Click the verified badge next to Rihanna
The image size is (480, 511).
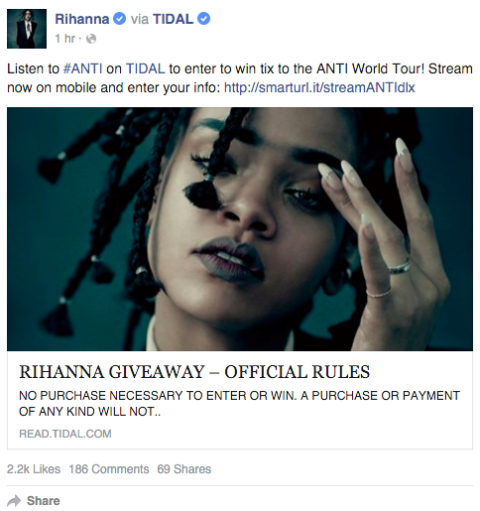coord(119,19)
